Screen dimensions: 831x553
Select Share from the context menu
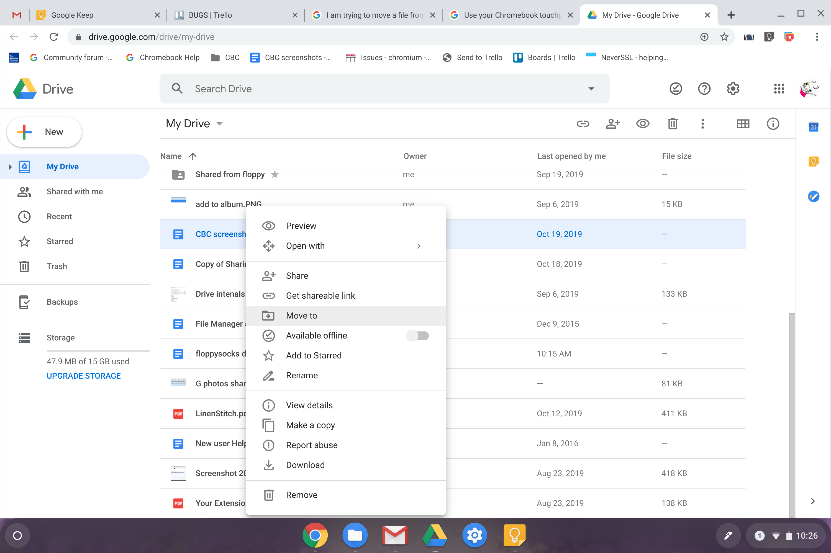click(x=297, y=275)
